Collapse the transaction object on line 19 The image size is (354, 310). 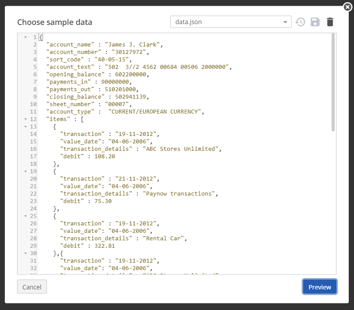[x=26, y=171]
